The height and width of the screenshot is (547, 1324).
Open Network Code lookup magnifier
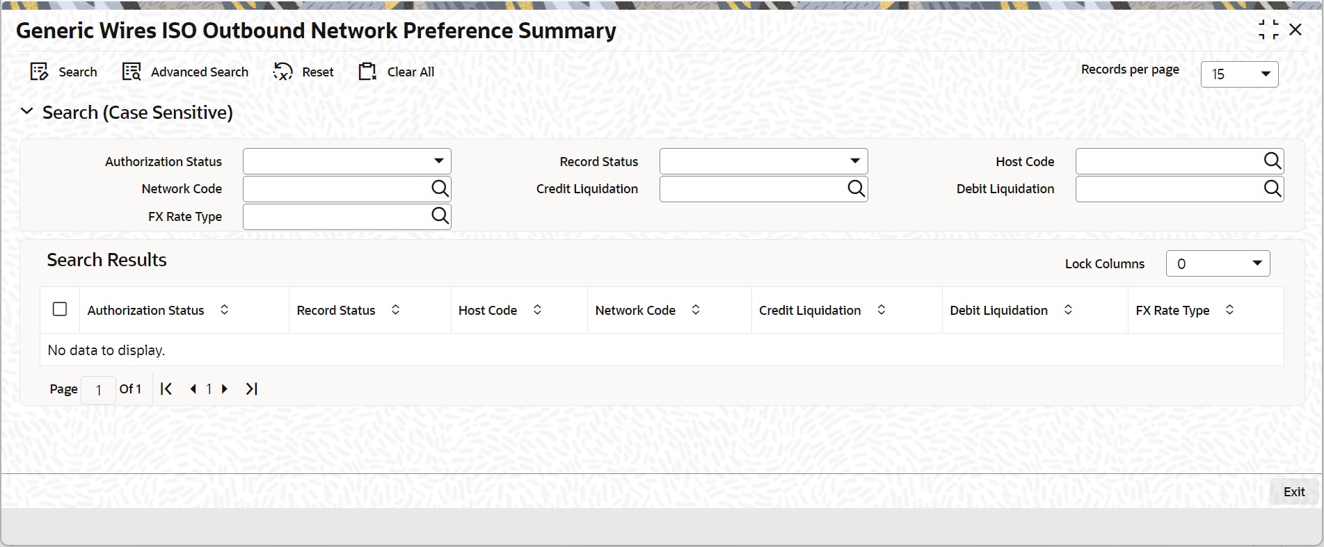click(x=440, y=188)
